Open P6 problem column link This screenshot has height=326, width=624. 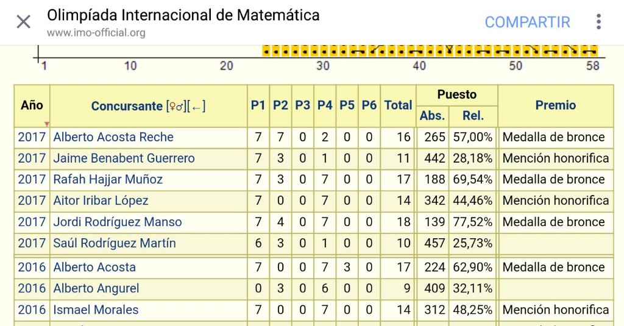click(369, 105)
